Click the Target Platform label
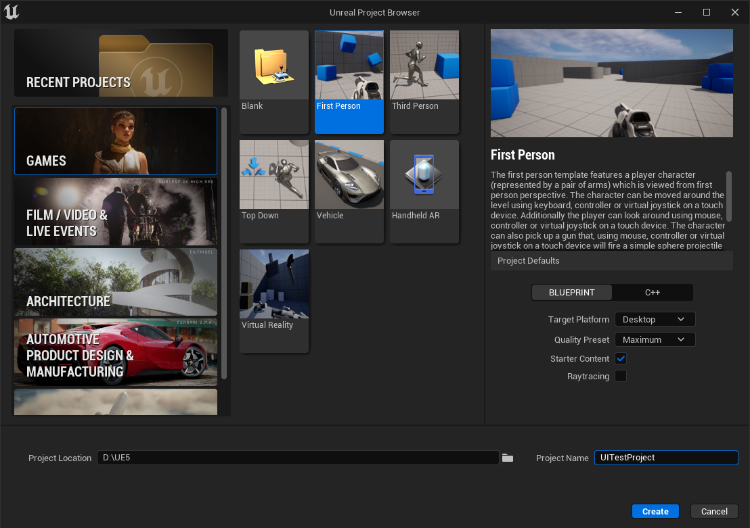The image size is (750, 528). (578, 319)
